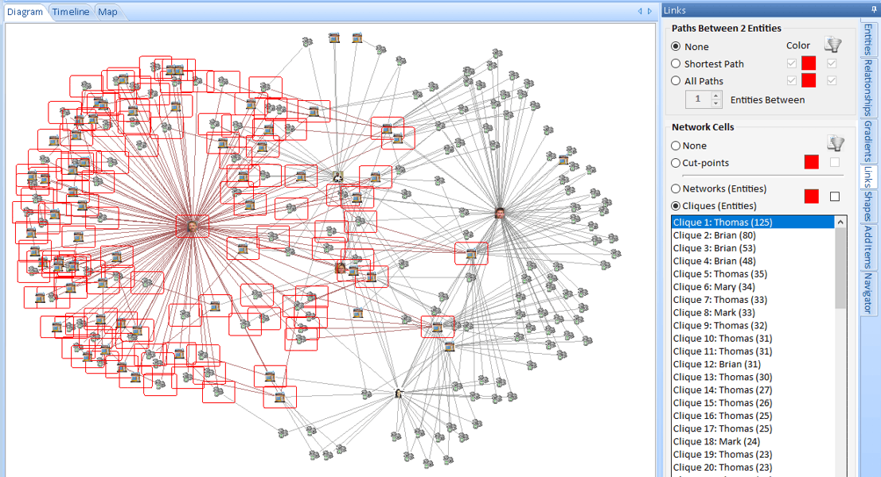
Task: Select the central person entity in the left cluster
Action: point(191,226)
